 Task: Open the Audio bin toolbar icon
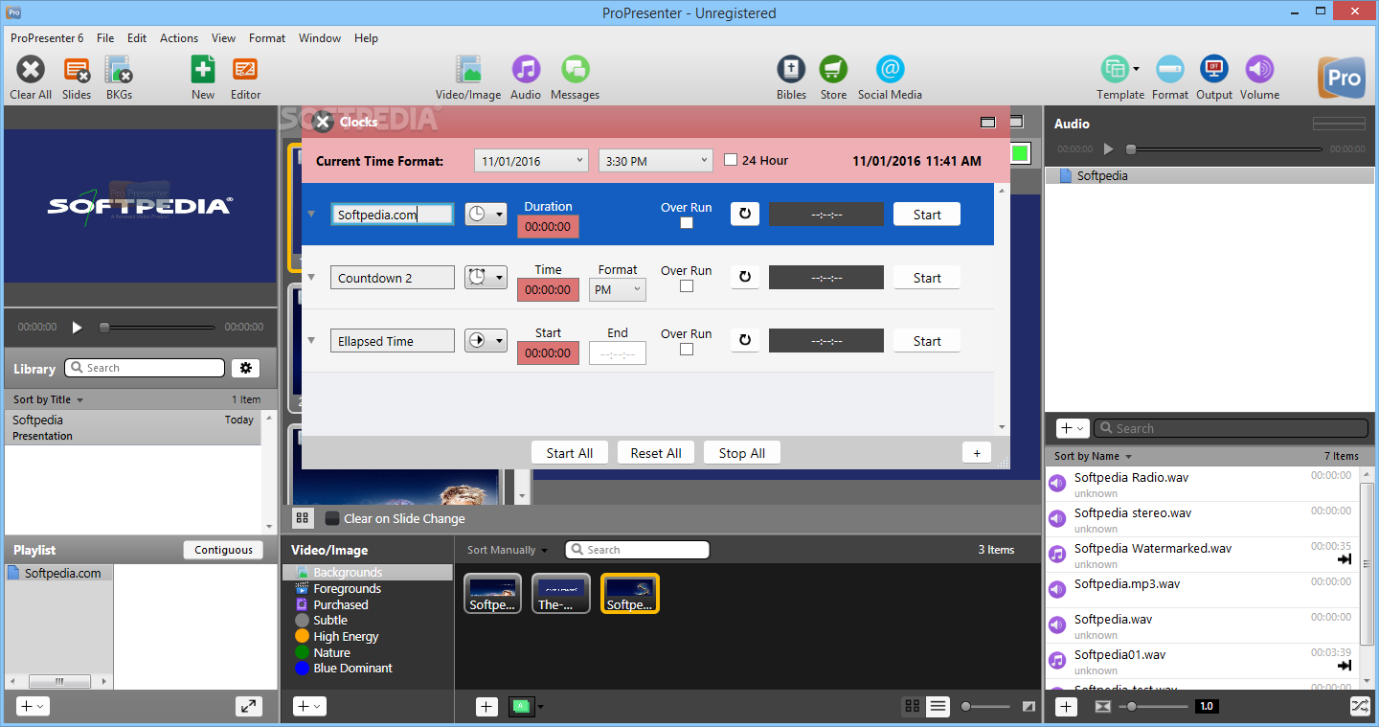(526, 70)
